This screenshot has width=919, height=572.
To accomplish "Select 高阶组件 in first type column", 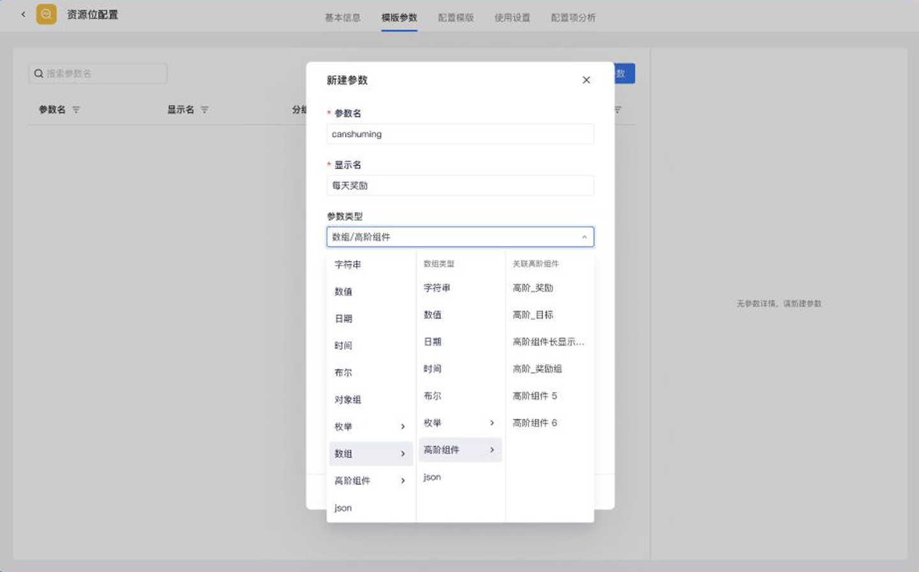I will click(x=371, y=481).
